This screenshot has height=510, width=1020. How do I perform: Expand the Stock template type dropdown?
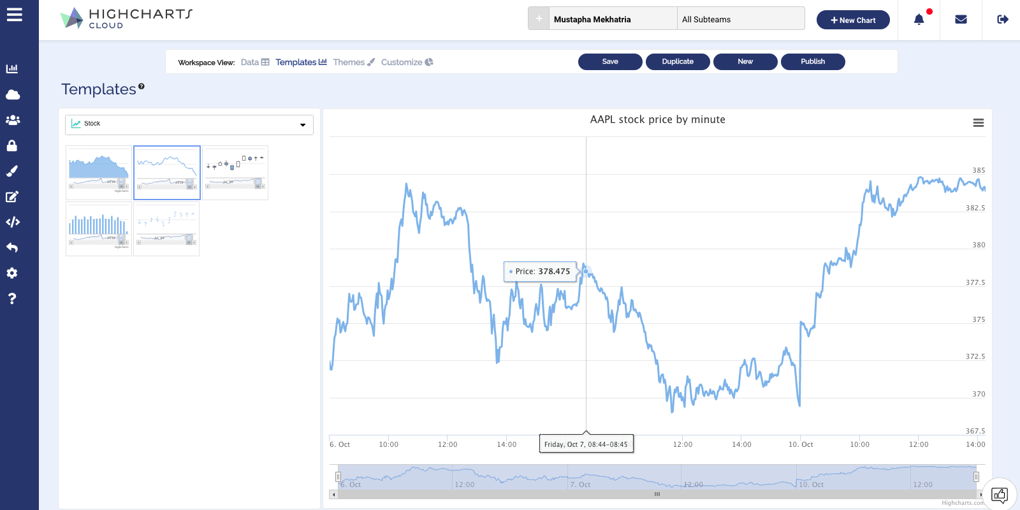point(189,124)
